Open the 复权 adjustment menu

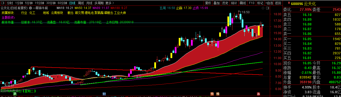click(x=208, y=3)
